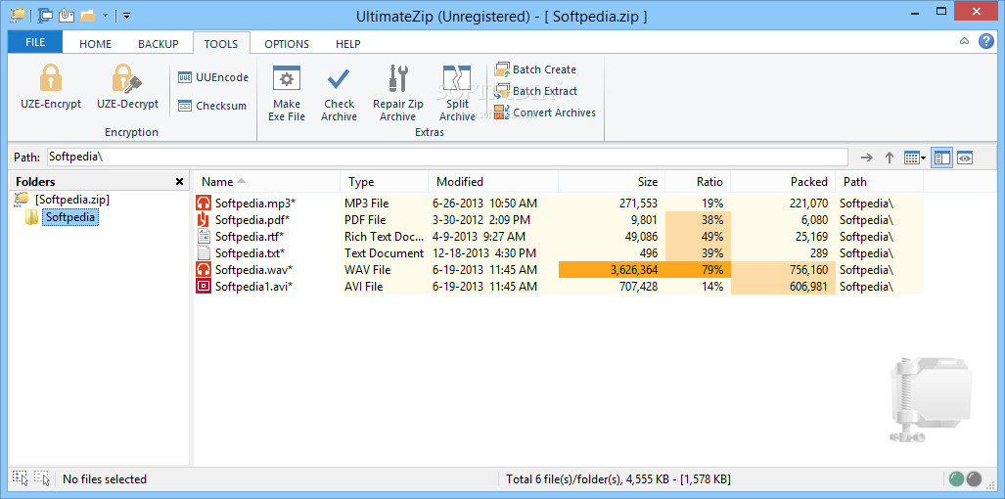Open the Checksum tool
Image resolution: width=1005 pixels, height=499 pixels.
[x=212, y=106]
